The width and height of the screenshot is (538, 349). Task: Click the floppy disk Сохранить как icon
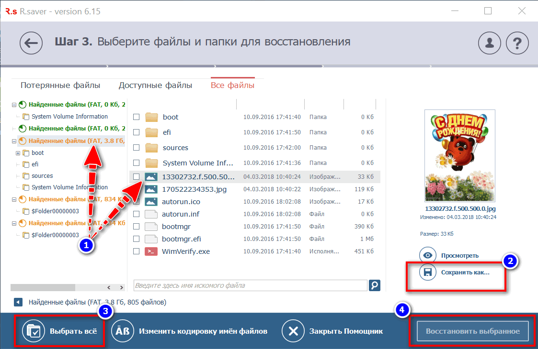[x=428, y=273]
